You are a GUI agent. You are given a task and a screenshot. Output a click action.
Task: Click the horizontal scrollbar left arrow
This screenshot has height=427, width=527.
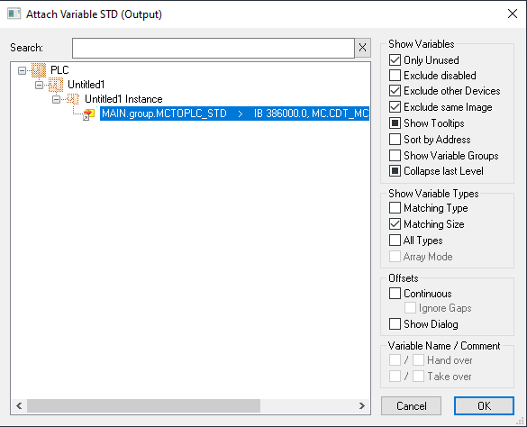click(x=19, y=405)
